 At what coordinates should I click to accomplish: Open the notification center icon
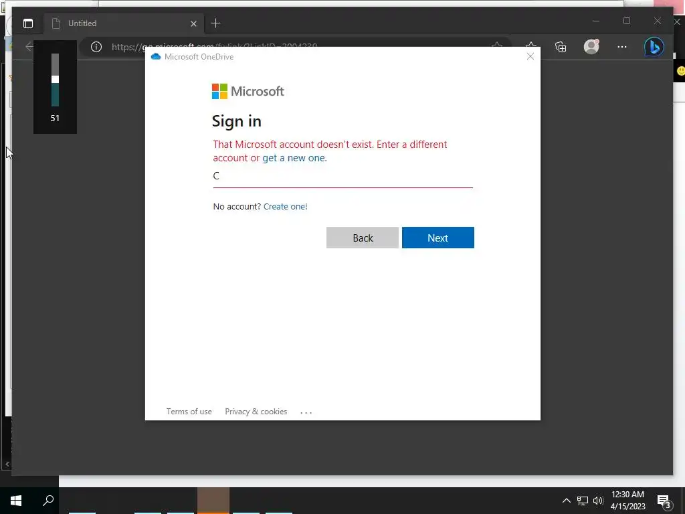coord(664,501)
